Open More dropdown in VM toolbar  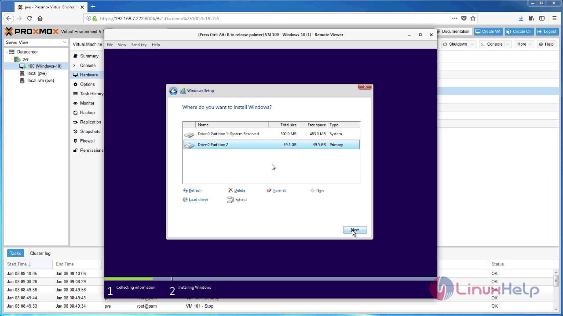click(x=524, y=44)
